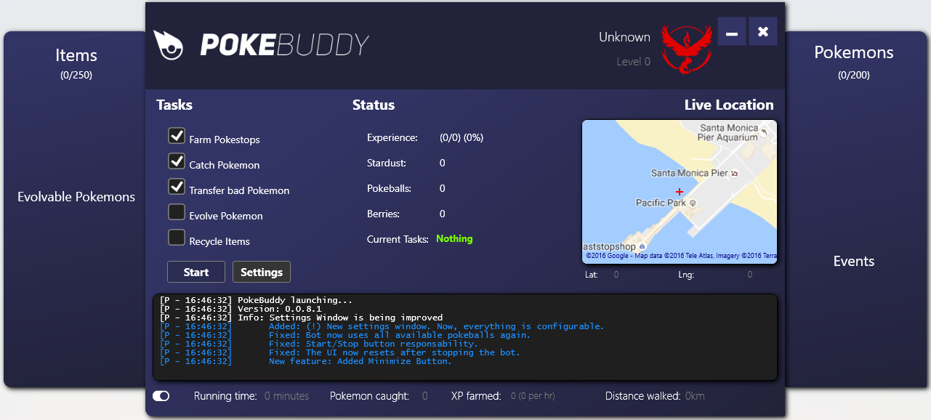Click the 'Pokeballs:' status label
The image size is (931, 420).
[389, 188]
